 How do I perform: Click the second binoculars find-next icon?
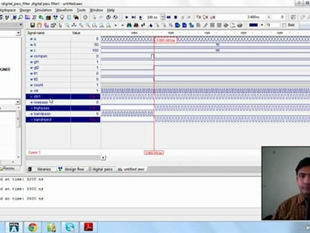(x=136, y=25)
